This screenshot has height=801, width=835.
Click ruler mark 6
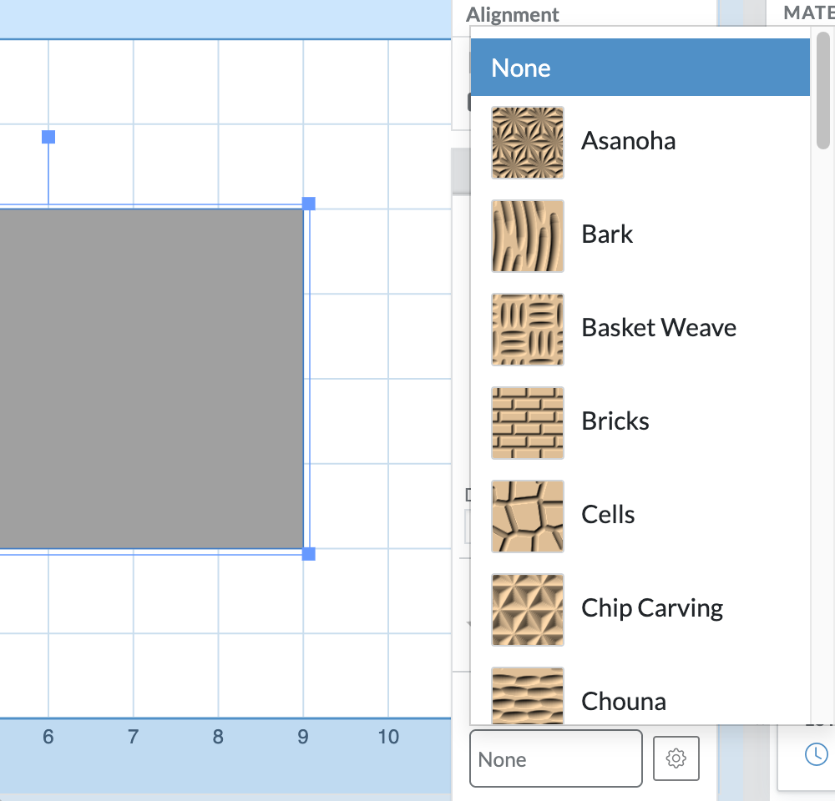point(48,737)
